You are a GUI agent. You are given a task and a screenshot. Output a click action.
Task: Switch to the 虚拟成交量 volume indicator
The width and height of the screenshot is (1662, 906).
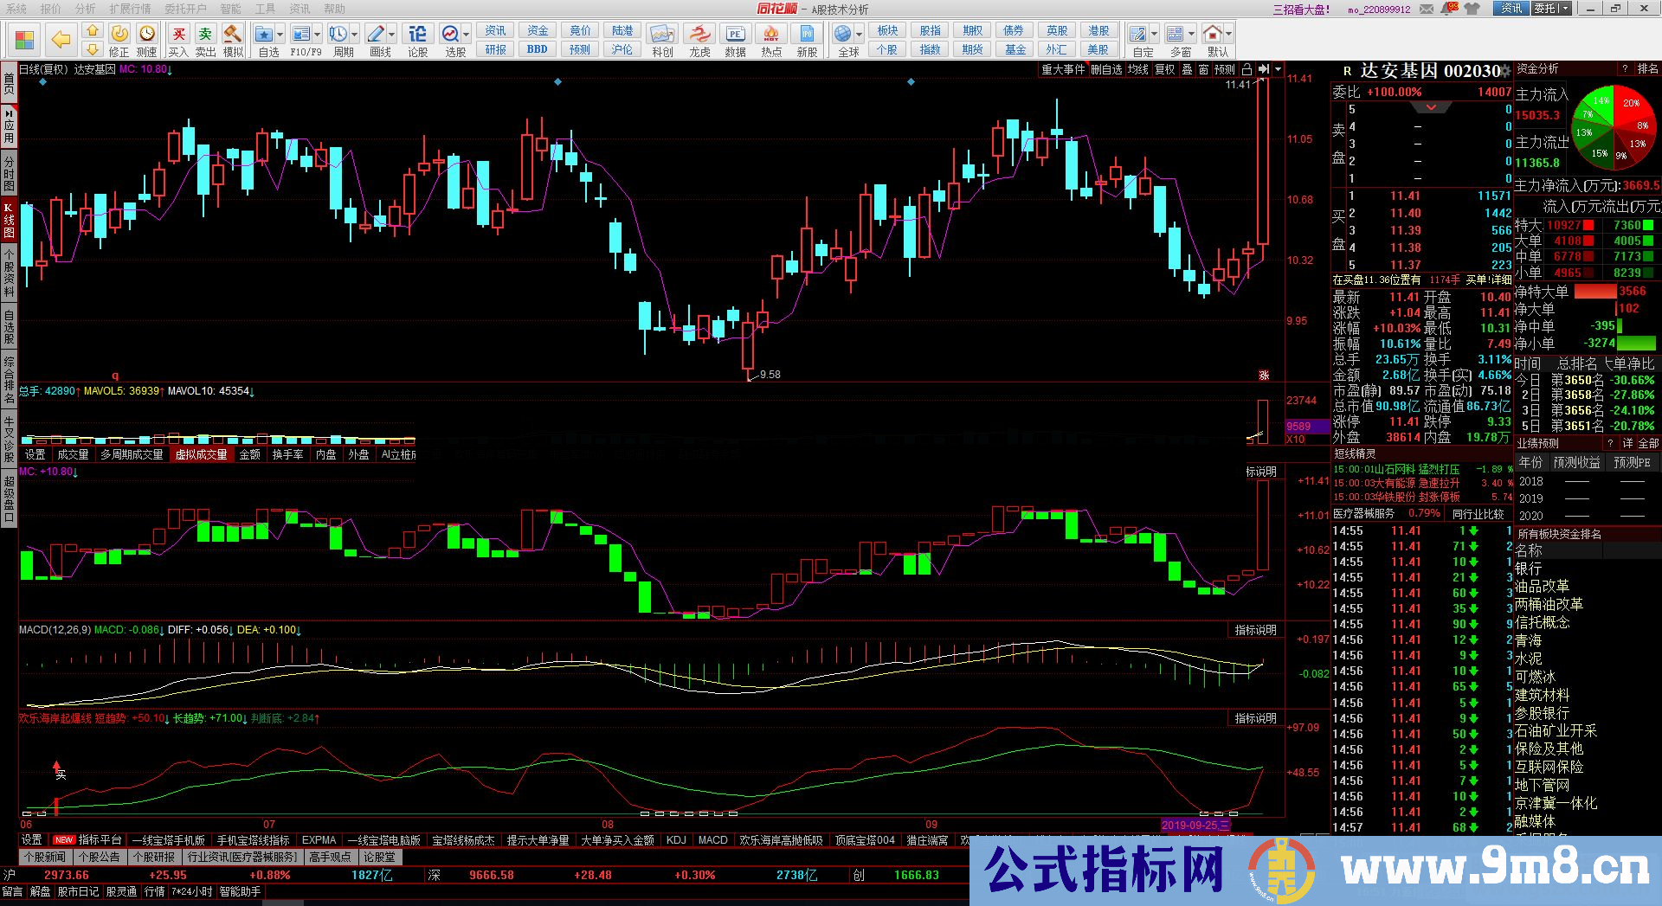point(202,453)
